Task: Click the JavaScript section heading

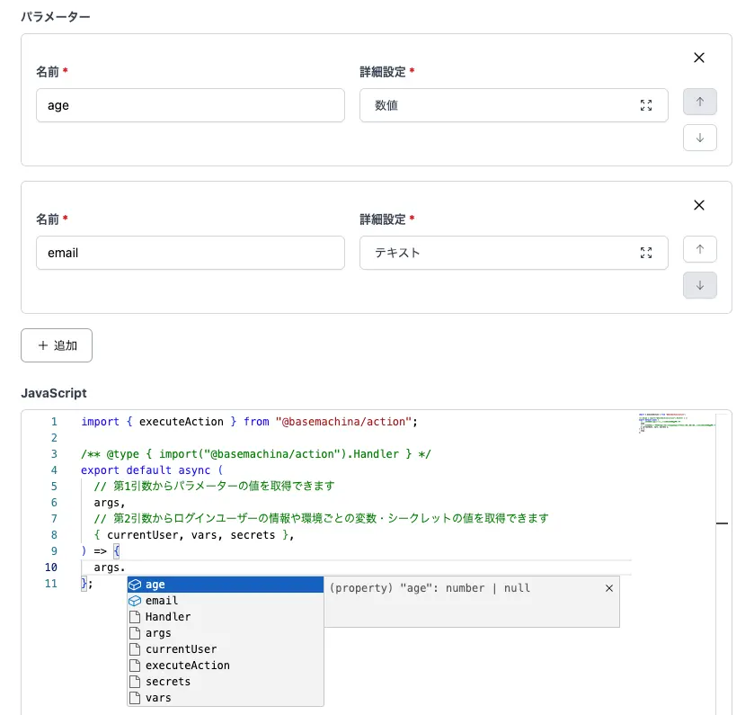Action: [x=54, y=393]
